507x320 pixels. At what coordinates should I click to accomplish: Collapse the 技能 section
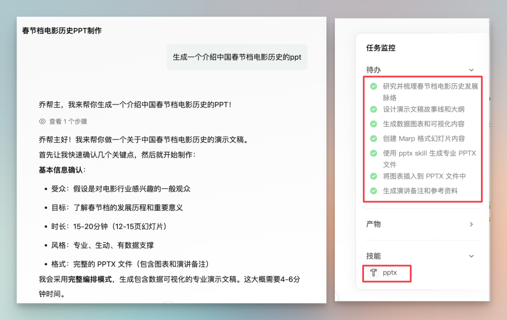(x=472, y=256)
